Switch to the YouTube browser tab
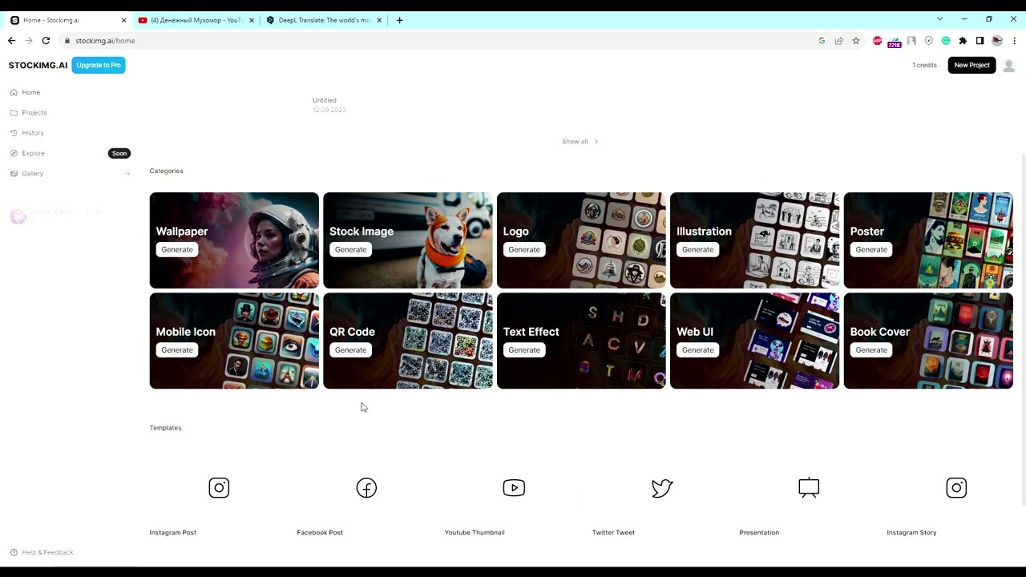Image resolution: width=1026 pixels, height=577 pixels. [196, 20]
